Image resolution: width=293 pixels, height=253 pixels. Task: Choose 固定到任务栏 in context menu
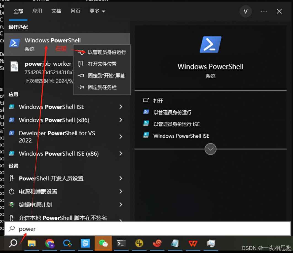point(102,87)
